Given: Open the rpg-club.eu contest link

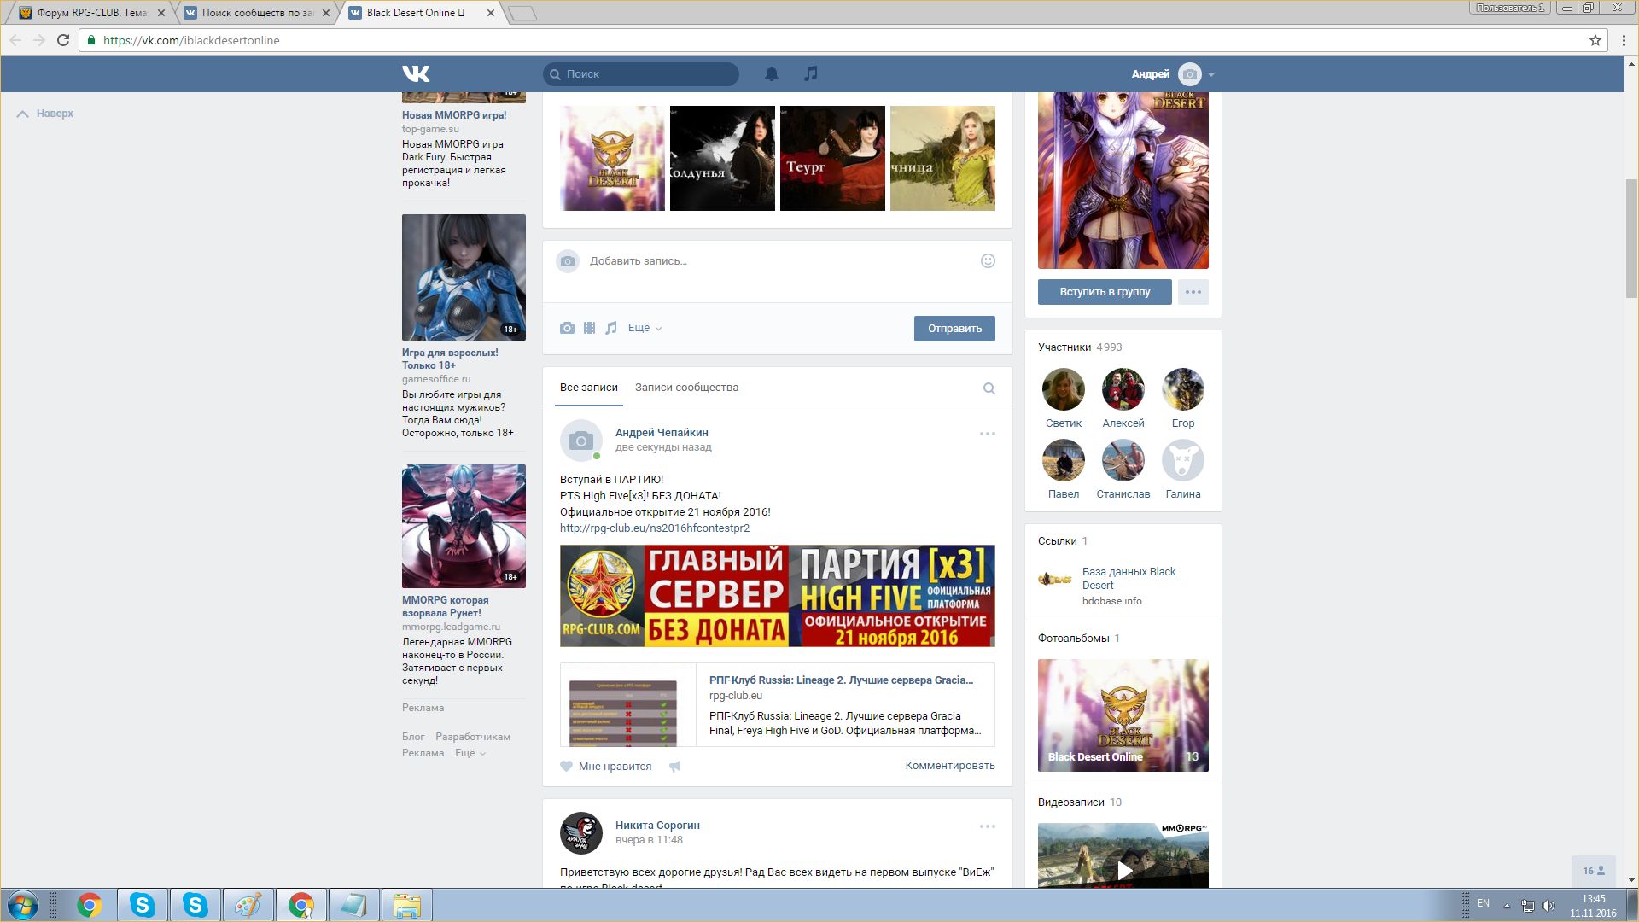Looking at the screenshot, I should coord(654,528).
